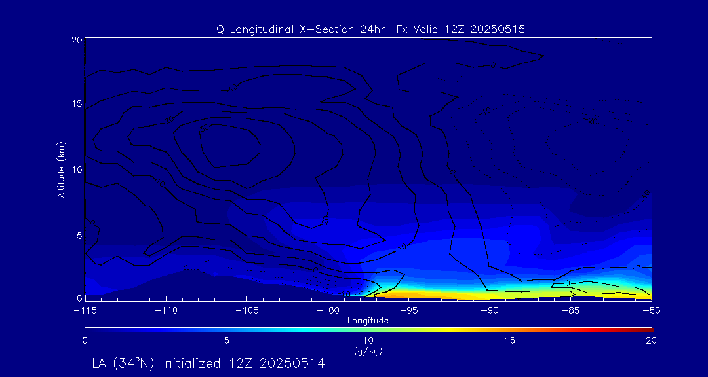This screenshot has height=377, width=708.
Task: Click the -95 longitude tick label
Action: click(408, 311)
